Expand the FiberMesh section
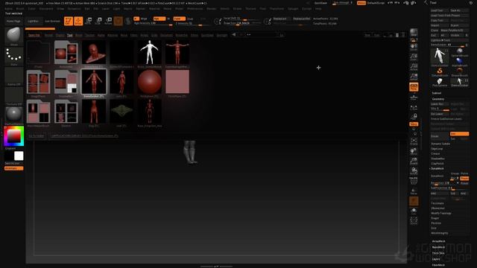Image resolution: width=477 pixels, height=268 pixels. click(x=439, y=265)
